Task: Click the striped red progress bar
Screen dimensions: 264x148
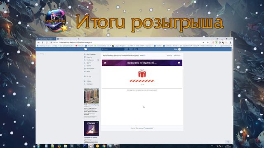Action: (142, 81)
